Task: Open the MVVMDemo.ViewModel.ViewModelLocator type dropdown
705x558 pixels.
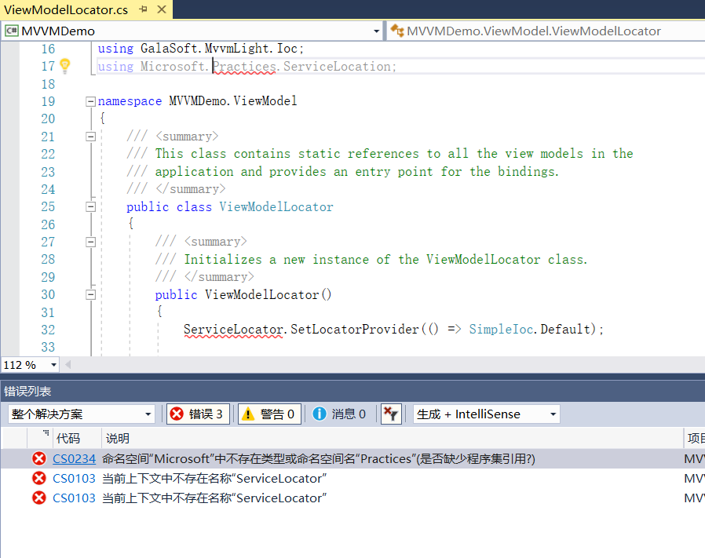Action: click(546, 31)
